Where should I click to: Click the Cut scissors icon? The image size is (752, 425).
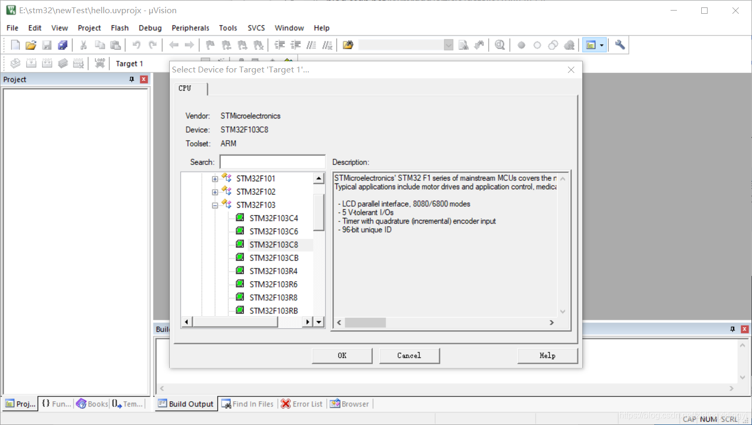point(83,45)
